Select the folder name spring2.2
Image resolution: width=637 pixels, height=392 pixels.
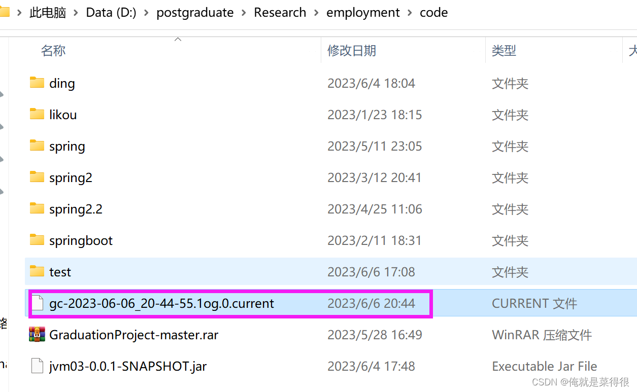coord(76,209)
